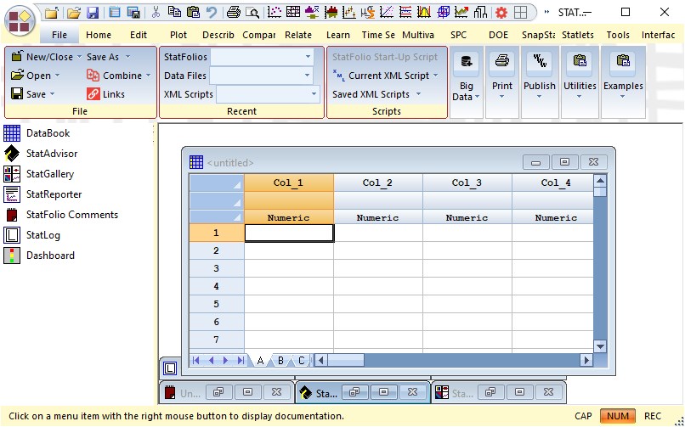The image size is (685, 427).
Task: Click the Big Data database icon
Action: (x=466, y=62)
